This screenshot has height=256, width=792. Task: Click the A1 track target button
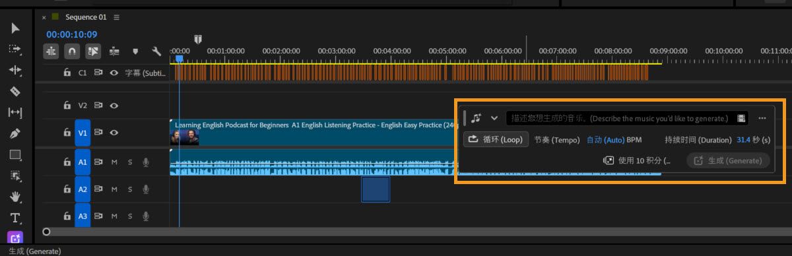tap(82, 162)
